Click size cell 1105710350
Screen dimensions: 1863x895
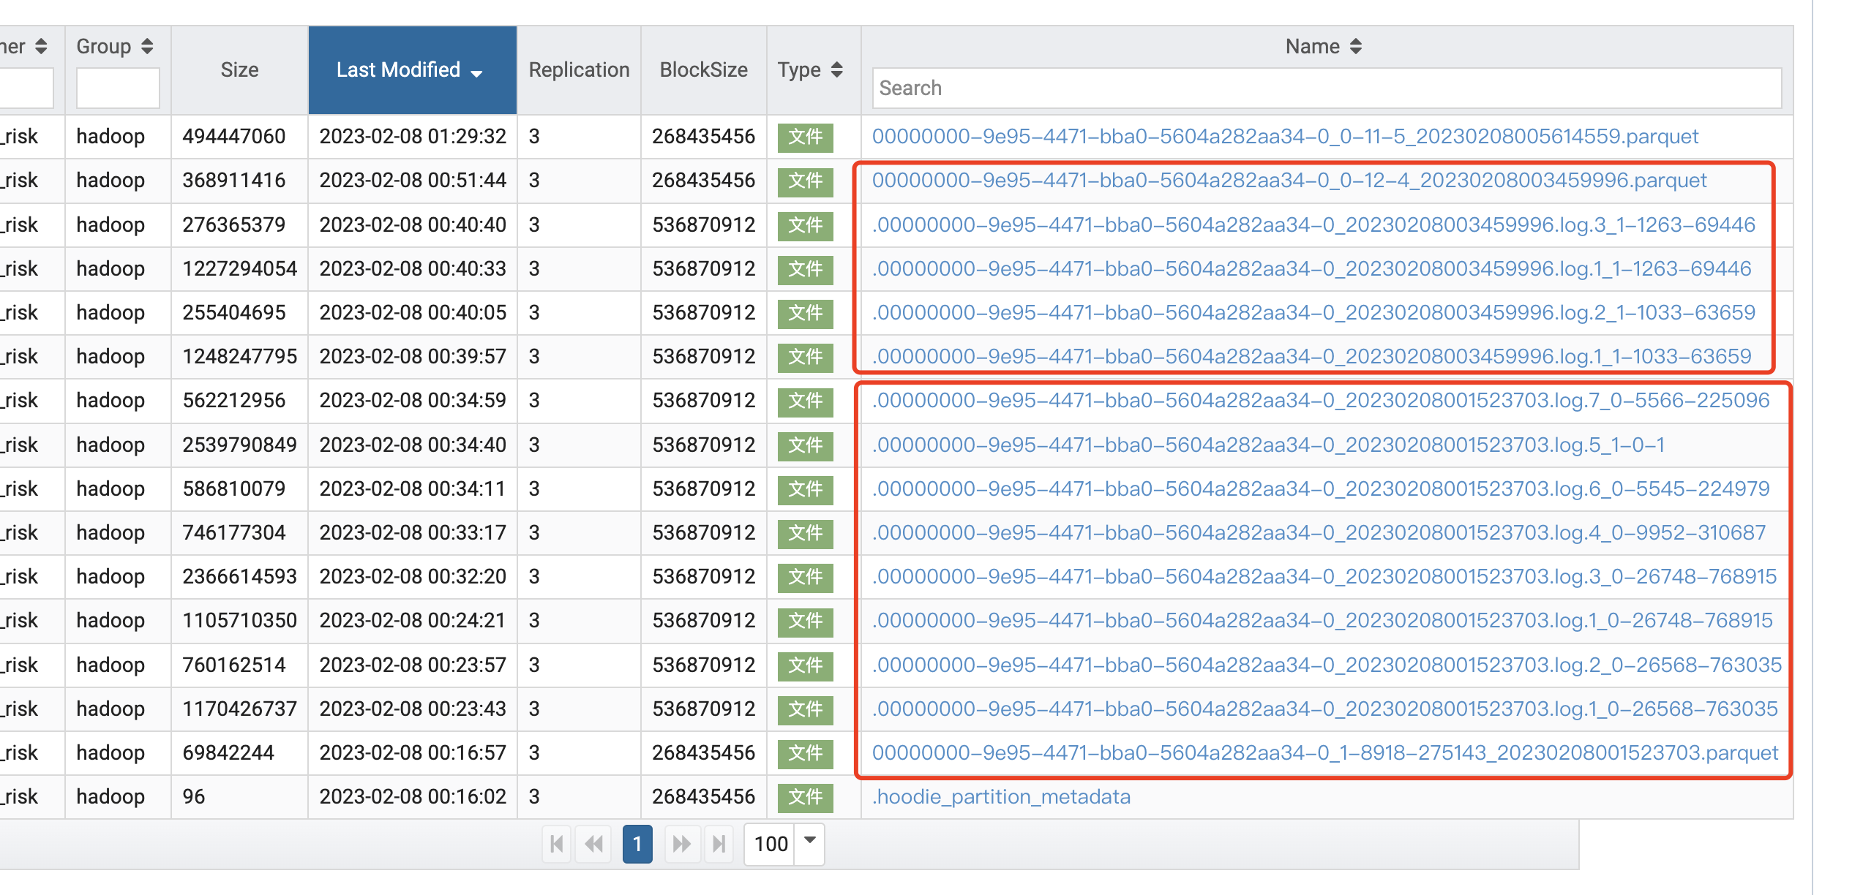[x=239, y=620]
